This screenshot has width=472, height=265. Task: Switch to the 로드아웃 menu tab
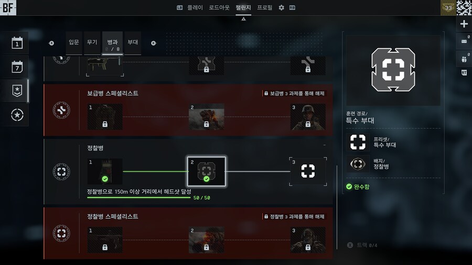point(219,7)
